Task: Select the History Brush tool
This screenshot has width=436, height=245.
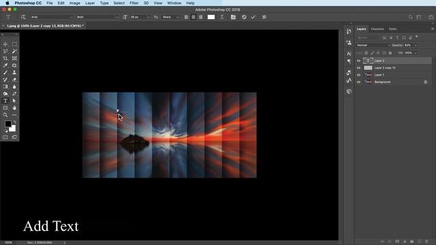Action: tap(5, 80)
